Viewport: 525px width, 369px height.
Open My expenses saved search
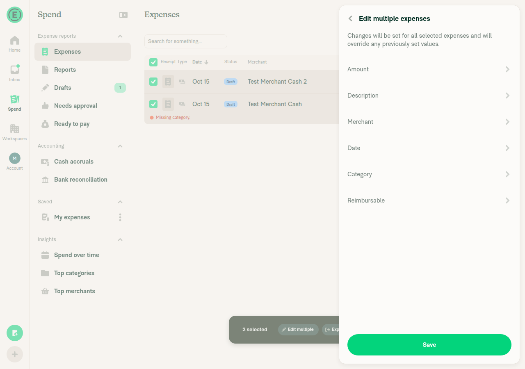point(82,217)
